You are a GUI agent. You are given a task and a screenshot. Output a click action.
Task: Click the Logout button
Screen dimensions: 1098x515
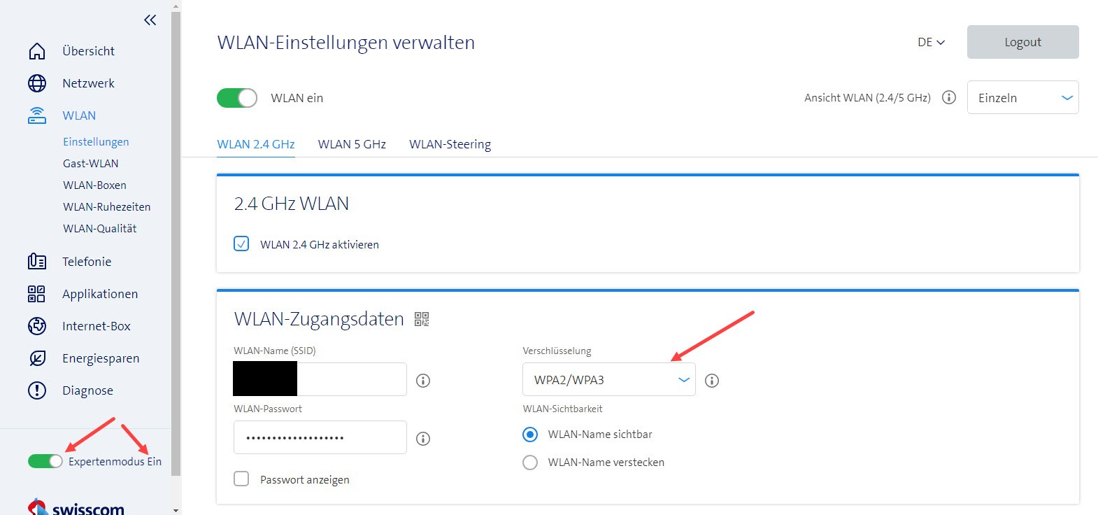pyautogui.click(x=1022, y=42)
